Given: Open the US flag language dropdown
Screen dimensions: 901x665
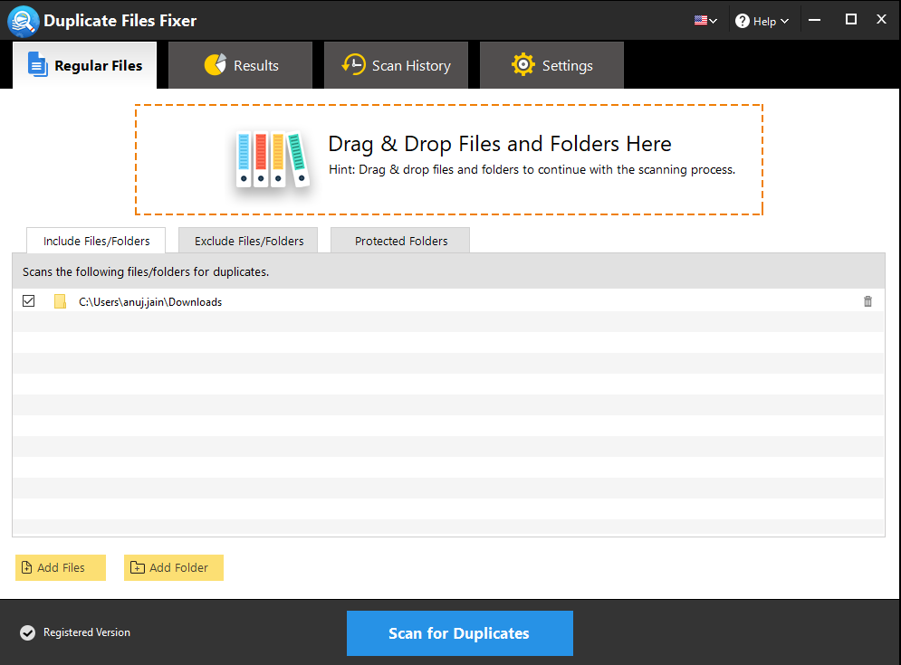Looking at the screenshot, I should 705,21.
